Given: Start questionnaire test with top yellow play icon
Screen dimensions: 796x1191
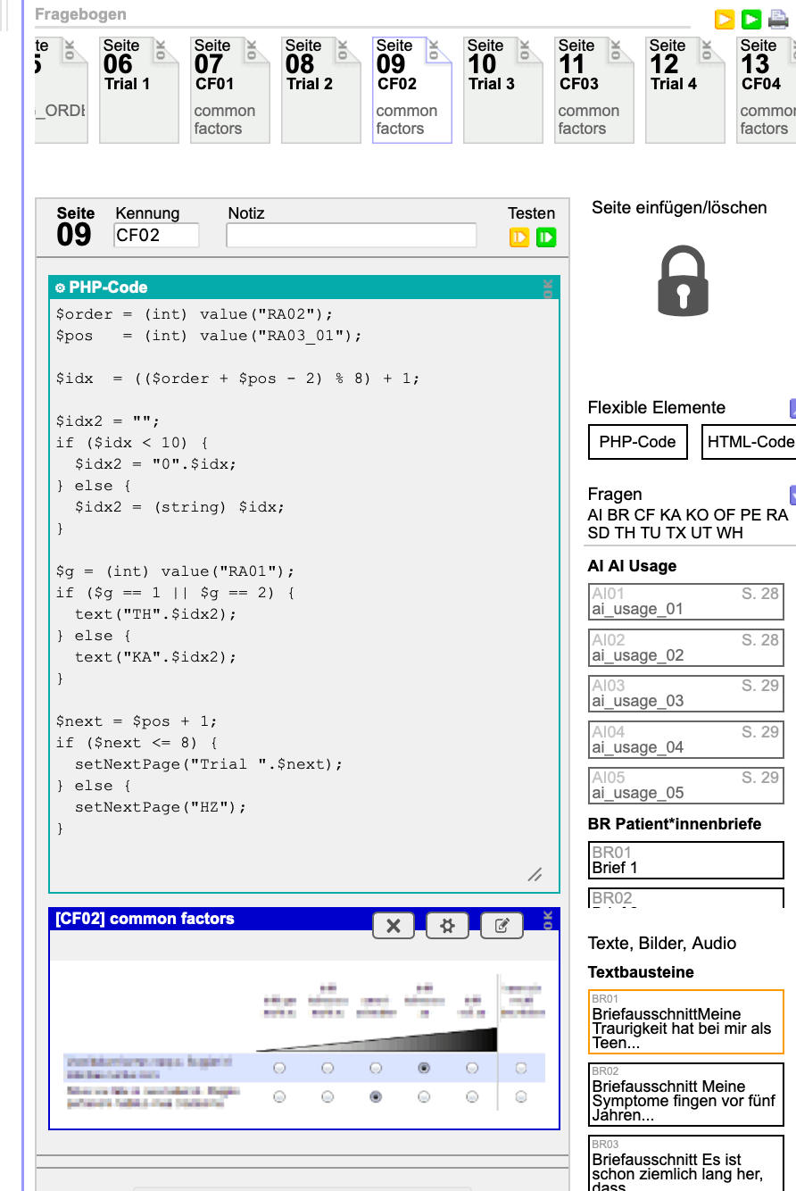Looking at the screenshot, I should tap(725, 19).
